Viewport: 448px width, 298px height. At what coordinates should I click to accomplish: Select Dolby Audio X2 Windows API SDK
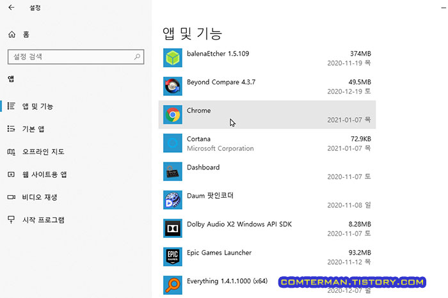pos(239,224)
